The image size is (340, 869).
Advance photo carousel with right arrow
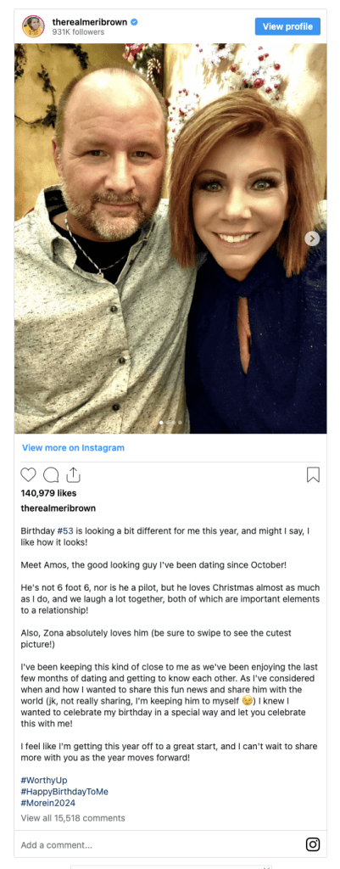(x=312, y=238)
